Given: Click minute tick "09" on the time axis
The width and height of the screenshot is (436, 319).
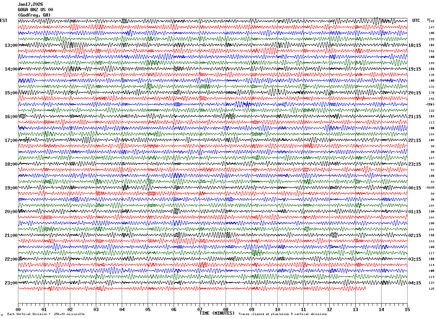Looking at the screenshot, I should point(252,309).
